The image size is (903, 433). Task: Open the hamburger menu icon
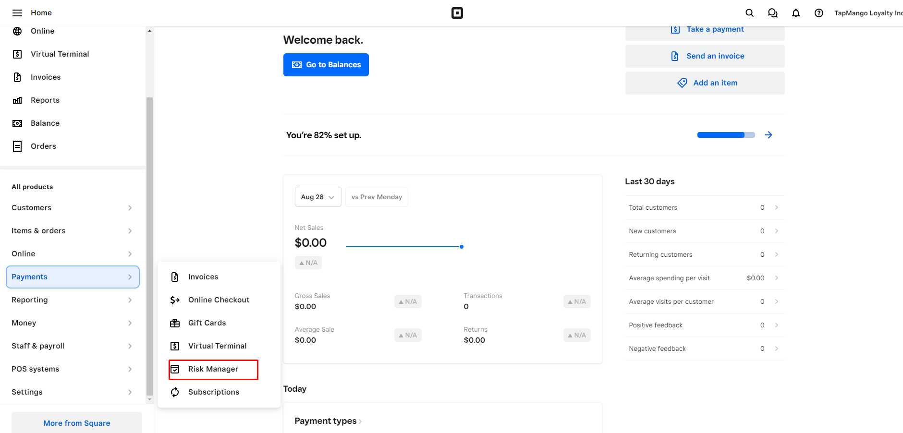click(x=17, y=13)
